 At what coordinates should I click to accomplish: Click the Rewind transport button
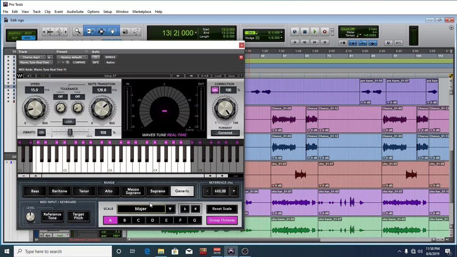tap(305, 42)
